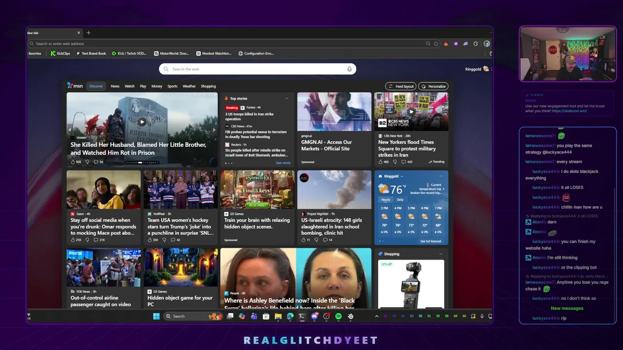Open Omar responds to Mace story thumbnail
Screen dimensions: 623x350
[104, 190]
